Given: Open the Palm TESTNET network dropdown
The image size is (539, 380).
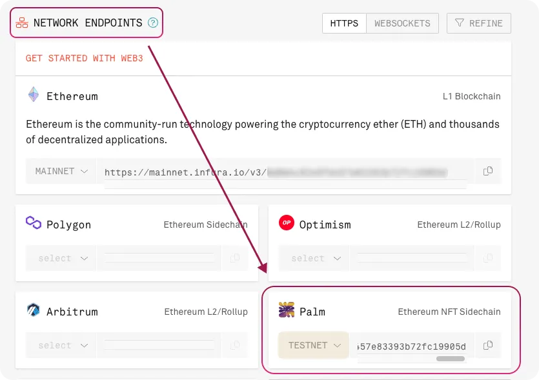Looking at the screenshot, I should coord(314,345).
